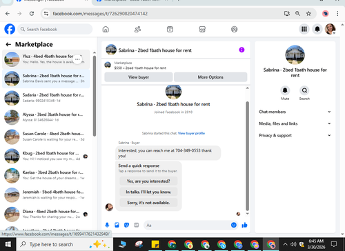Open the Windows Start menu
The width and height of the screenshot is (345, 251).
8,244
